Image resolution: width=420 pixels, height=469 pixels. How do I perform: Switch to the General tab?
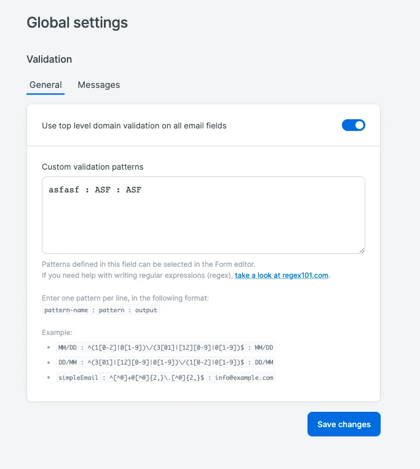[x=46, y=85]
